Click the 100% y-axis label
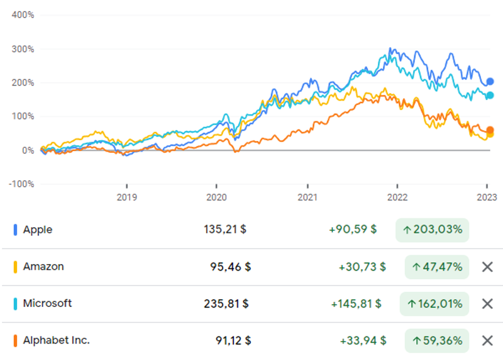503x356 pixels. tap(23, 116)
